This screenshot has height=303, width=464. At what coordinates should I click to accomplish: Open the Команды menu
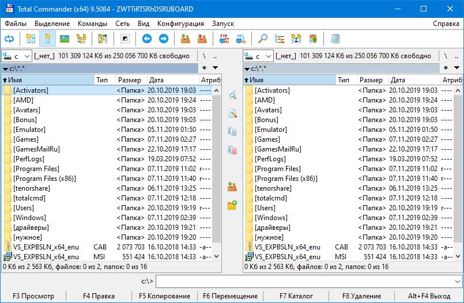point(92,24)
